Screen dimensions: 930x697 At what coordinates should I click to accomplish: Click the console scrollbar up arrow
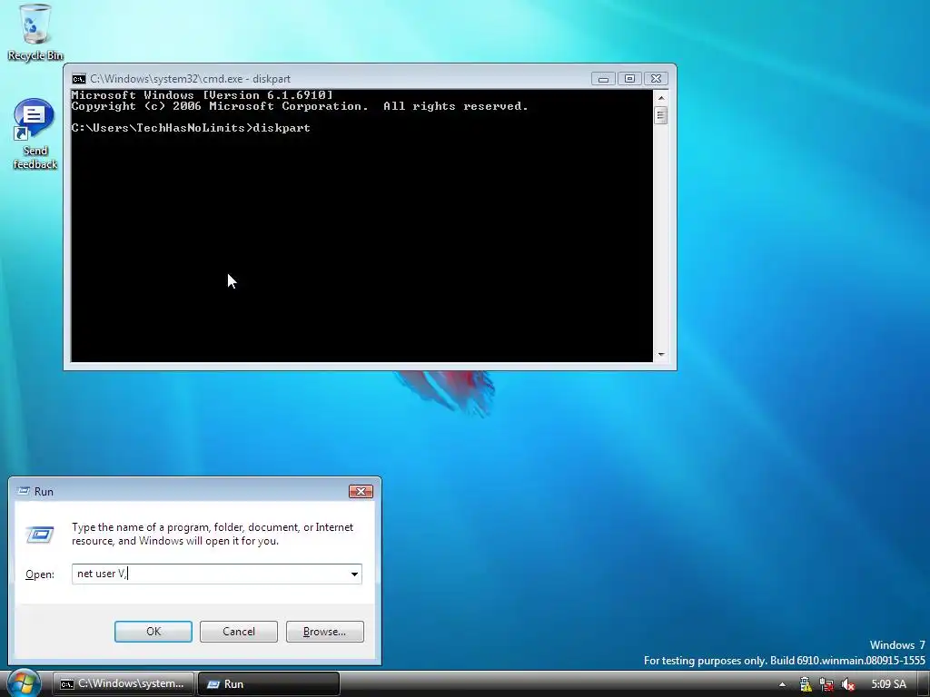[661, 98]
